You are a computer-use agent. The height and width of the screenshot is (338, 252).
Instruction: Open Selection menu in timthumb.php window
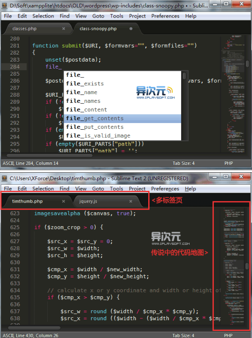pyautogui.click(x=43, y=189)
